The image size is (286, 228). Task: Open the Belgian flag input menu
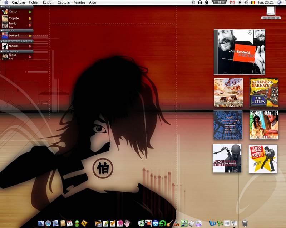pyautogui.click(x=253, y=2)
